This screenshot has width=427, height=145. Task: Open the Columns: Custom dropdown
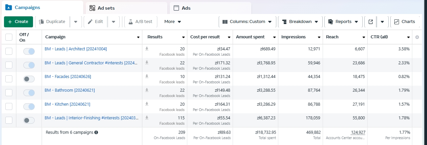[x=247, y=22]
